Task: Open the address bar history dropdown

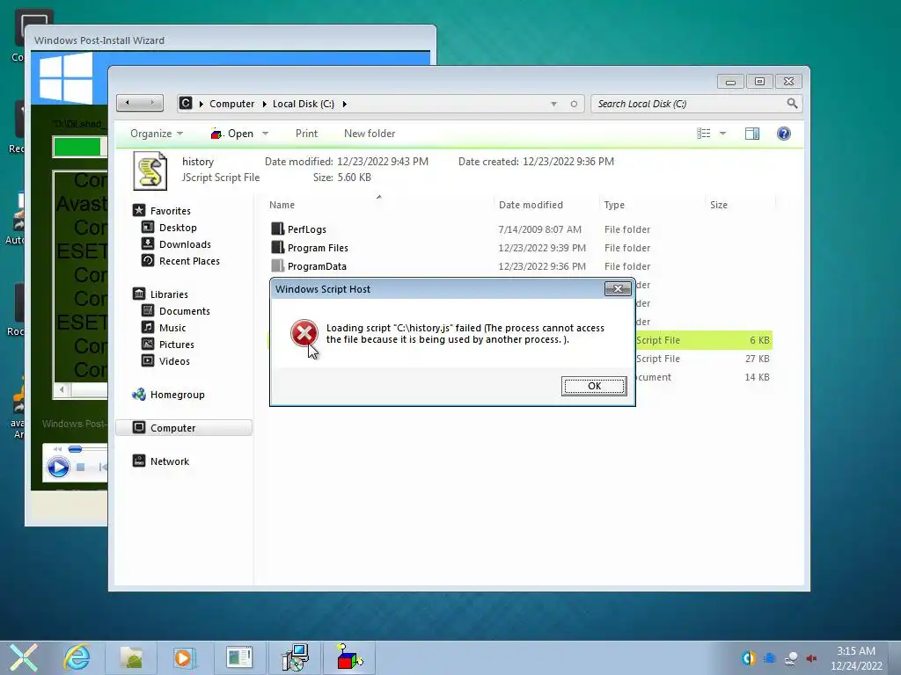Action: pyautogui.click(x=554, y=104)
